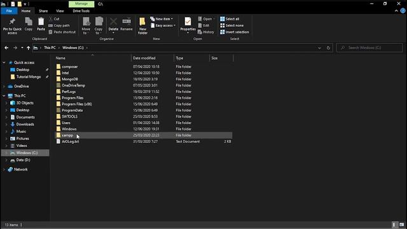Collapse the This PC tree node
This screenshot has height=229, width=407.
[x=4, y=96]
